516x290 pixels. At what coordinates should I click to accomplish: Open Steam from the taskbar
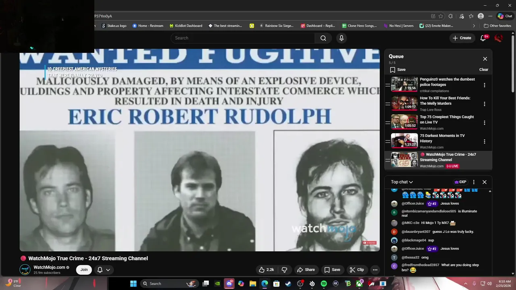coord(288,284)
